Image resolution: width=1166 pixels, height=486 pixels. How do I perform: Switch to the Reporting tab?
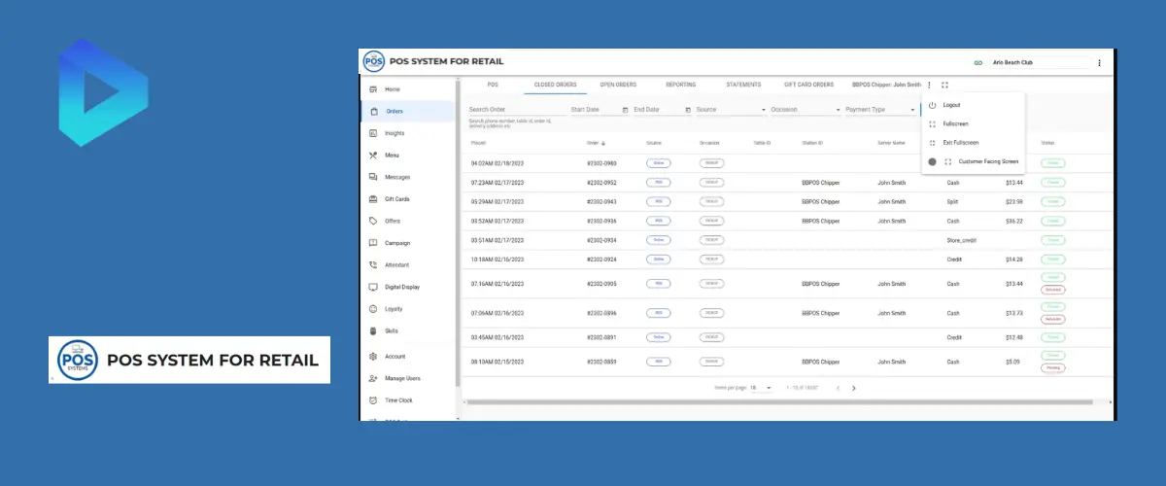point(680,85)
